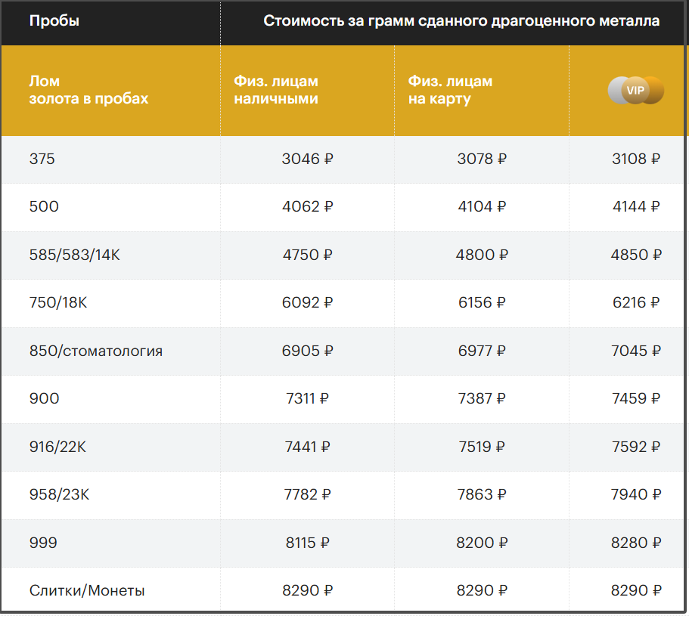
Task: Click card price 8200 ₽ for 999
Action: 482,543
